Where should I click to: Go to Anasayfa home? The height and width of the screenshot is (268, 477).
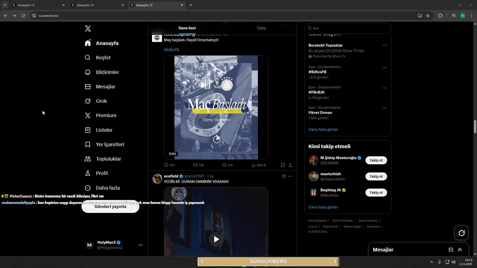click(x=102, y=43)
